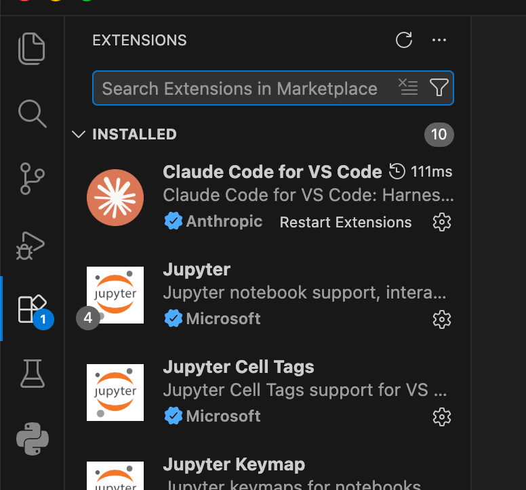Open the Extensions view with badge

point(33,310)
